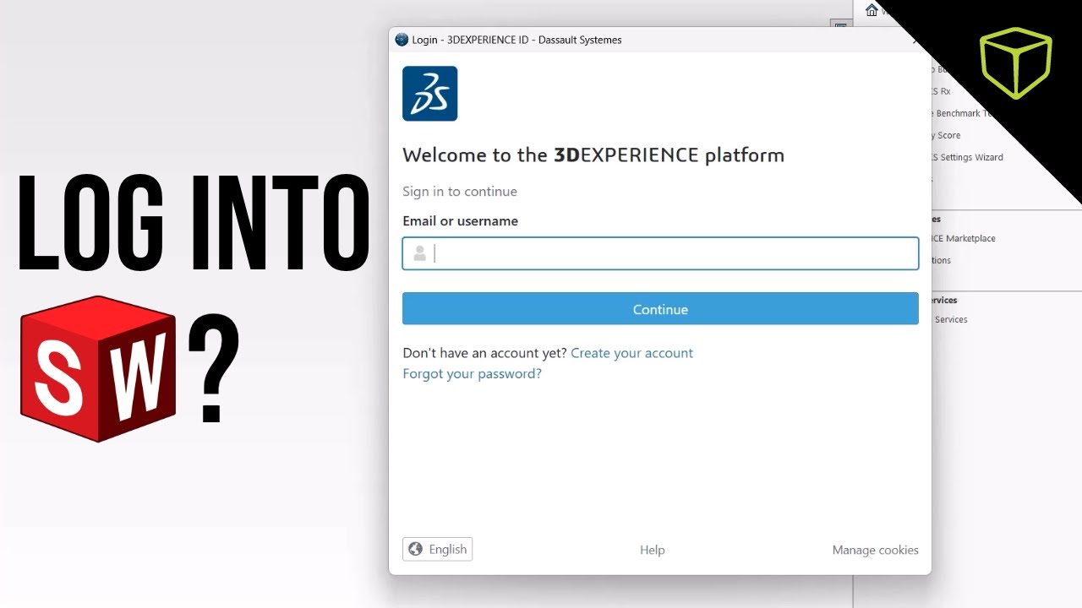The height and width of the screenshot is (608, 1082).
Task: Open the English language selector
Action: pos(437,549)
